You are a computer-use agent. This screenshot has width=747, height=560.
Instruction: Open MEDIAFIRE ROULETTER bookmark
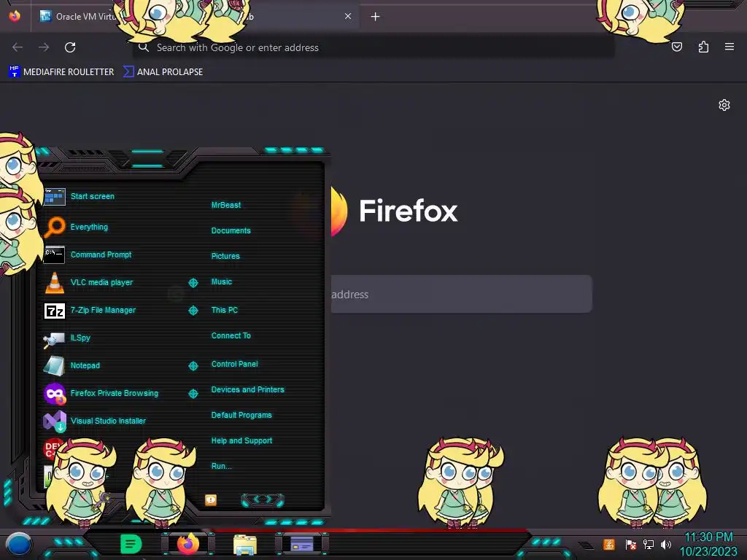click(61, 72)
